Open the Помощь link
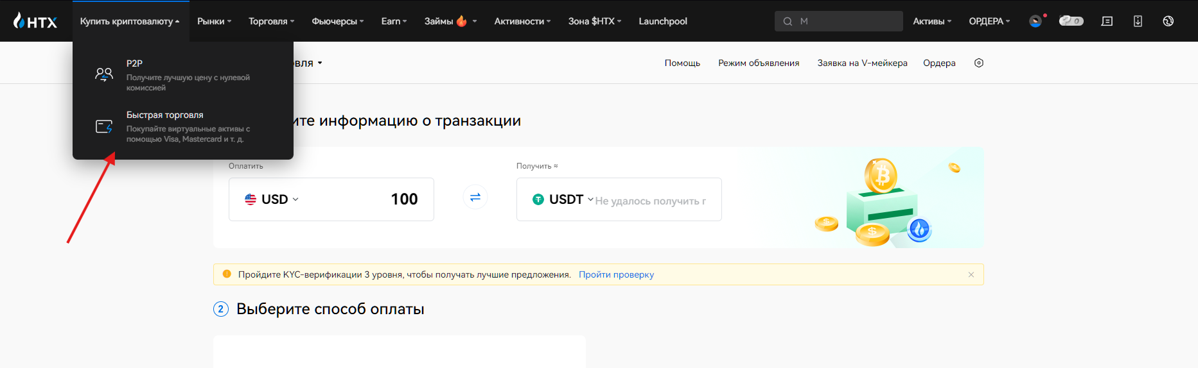Viewport: 1198px width, 368px height. [x=682, y=63]
